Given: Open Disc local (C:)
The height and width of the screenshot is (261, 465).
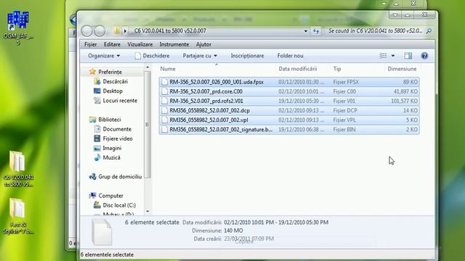Looking at the screenshot, I should point(119,205).
